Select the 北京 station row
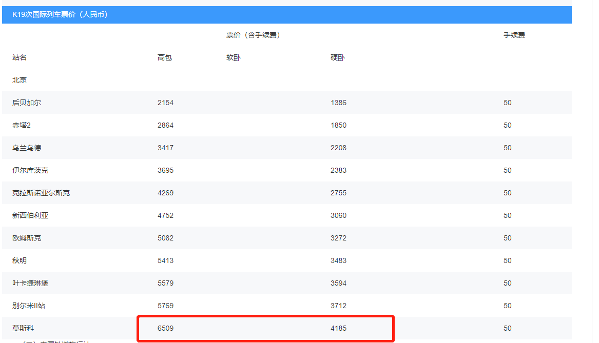Image resolution: width=599 pixels, height=343 pixels. pos(20,80)
